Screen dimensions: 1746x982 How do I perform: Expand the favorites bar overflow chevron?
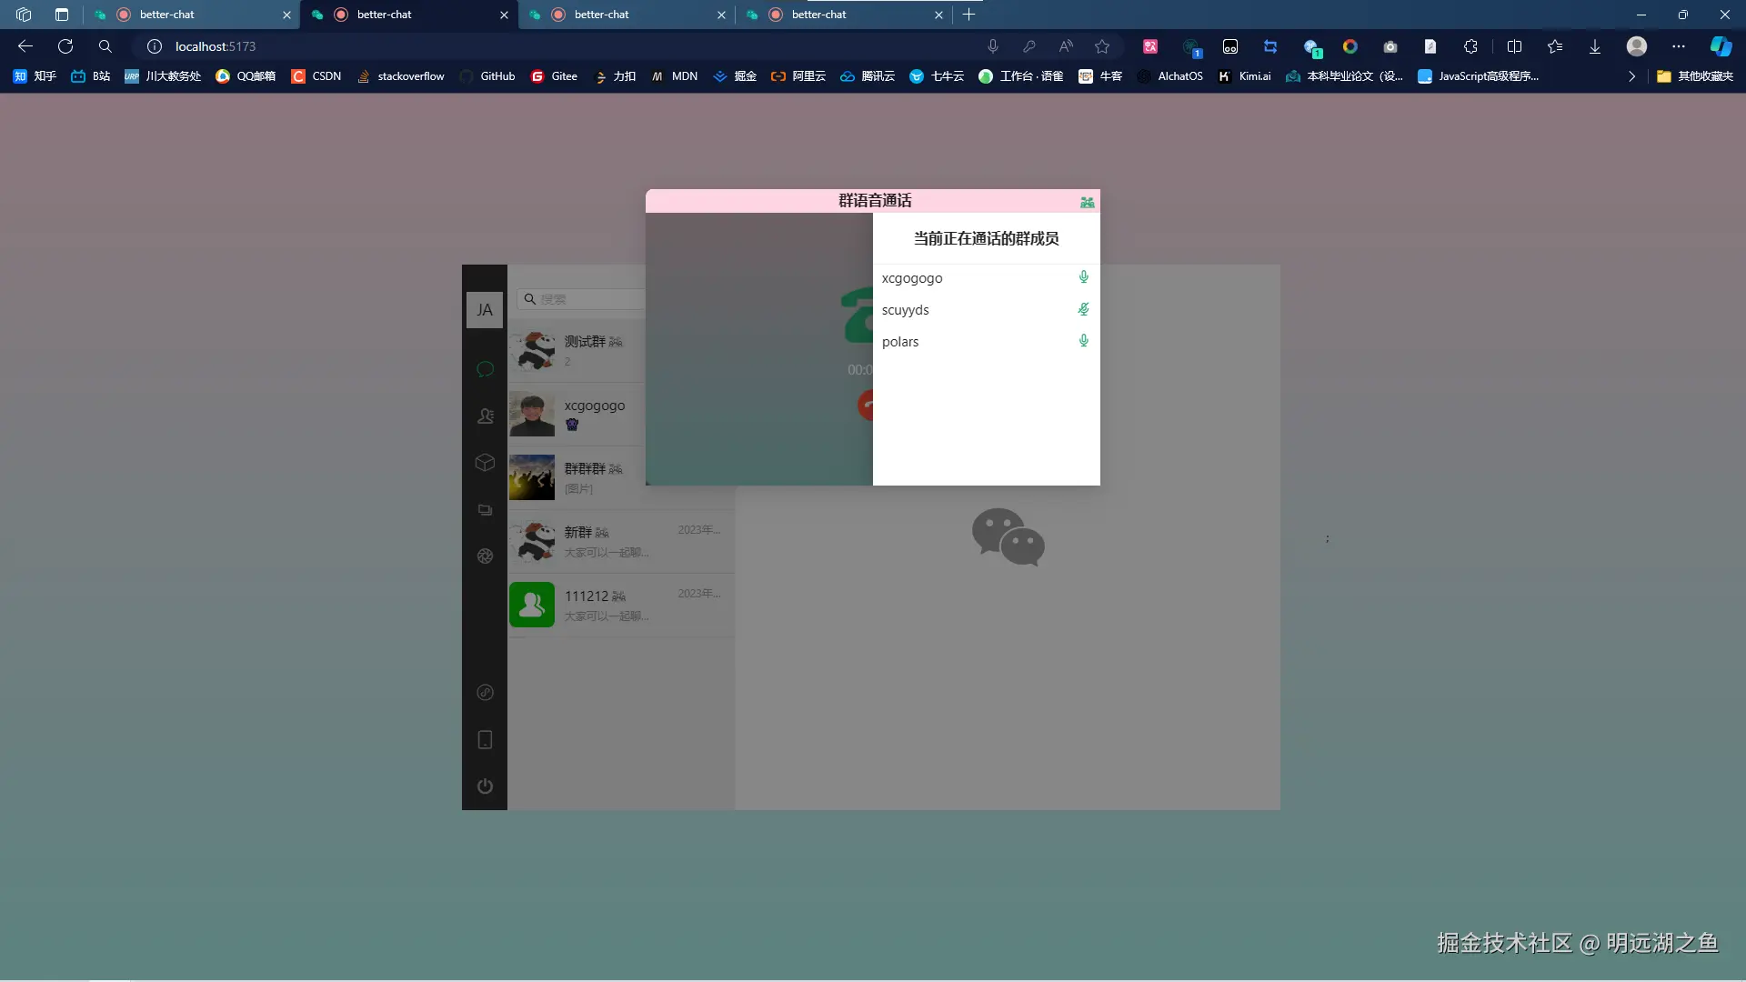click(x=1632, y=76)
